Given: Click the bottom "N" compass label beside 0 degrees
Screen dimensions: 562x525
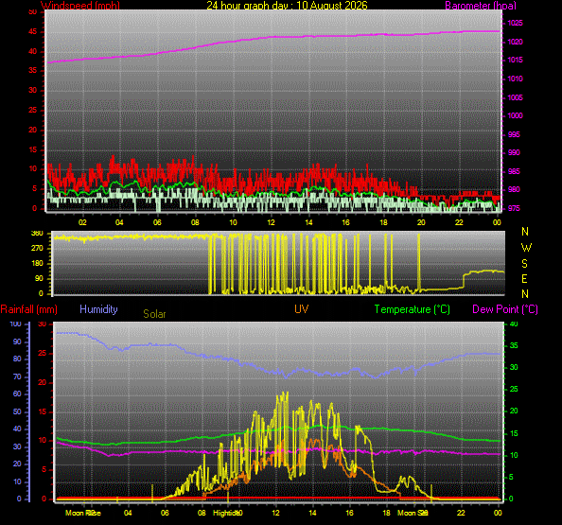Looking at the screenshot, I should 525,294.
